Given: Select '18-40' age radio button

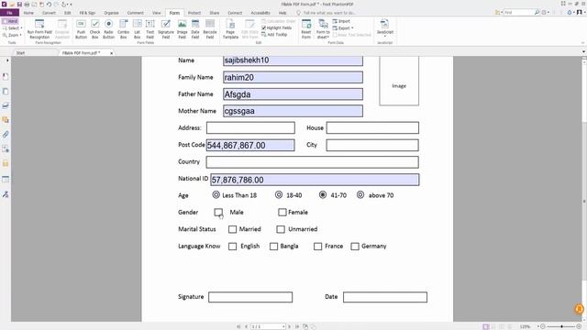Looking at the screenshot, I should pyautogui.click(x=279, y=194).
